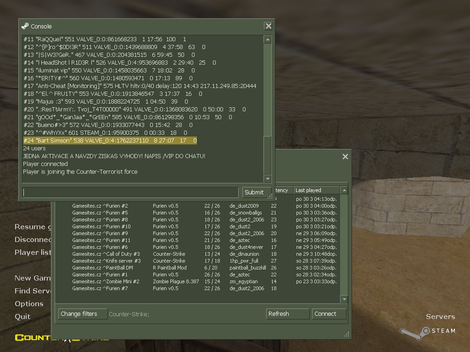Click console scrollbar down arrow
The width and height of the screenshot is (470, 352).
pyautogui.click(x=268, y=179)
